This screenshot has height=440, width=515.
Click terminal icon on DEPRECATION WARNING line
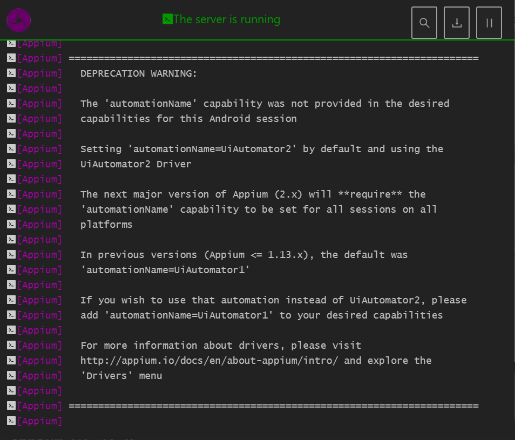click(x=11, y=73)
